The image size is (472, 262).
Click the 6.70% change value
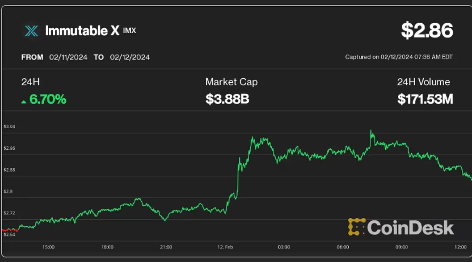(48, 99)
